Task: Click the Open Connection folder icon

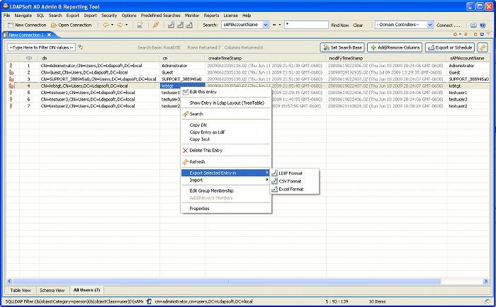Action: (x=53, y=25)
